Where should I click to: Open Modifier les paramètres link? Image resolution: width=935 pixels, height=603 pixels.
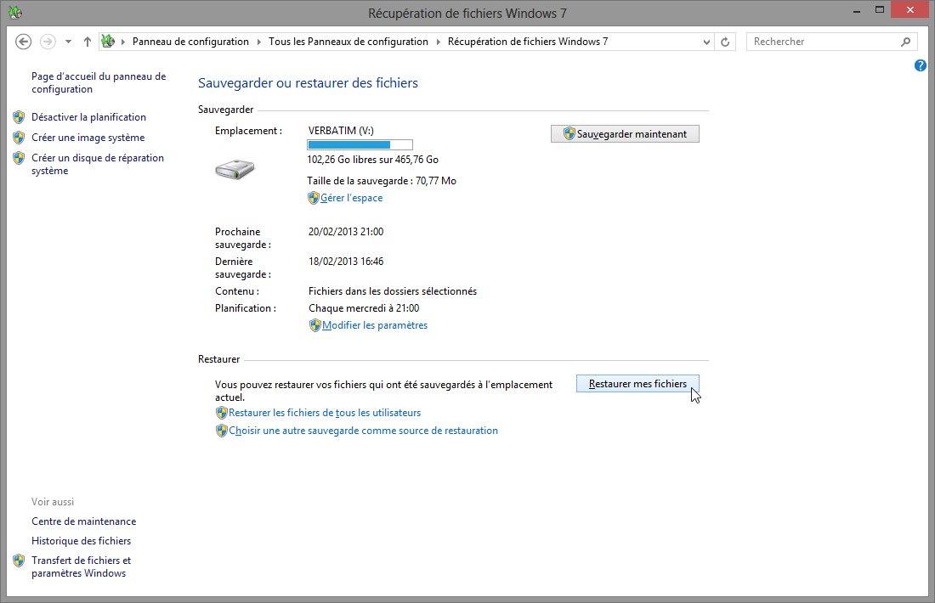tap(375, 325)
